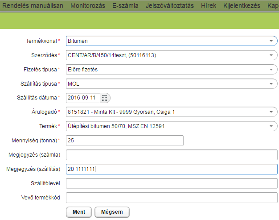The image size is (279, 220).
Task: Open the Rendelés manuálisan menu
Action: 33,6
